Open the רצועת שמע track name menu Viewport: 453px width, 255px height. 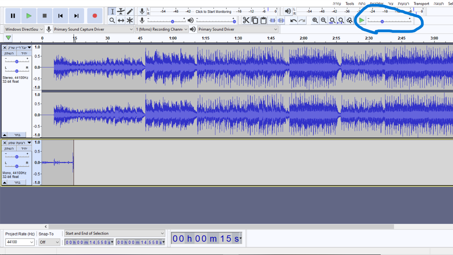[x=20, y=143]
